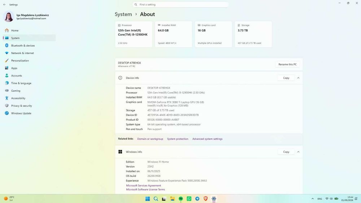Click the user profile picture
The image size is (361, 203).
(x=9, y=17)
